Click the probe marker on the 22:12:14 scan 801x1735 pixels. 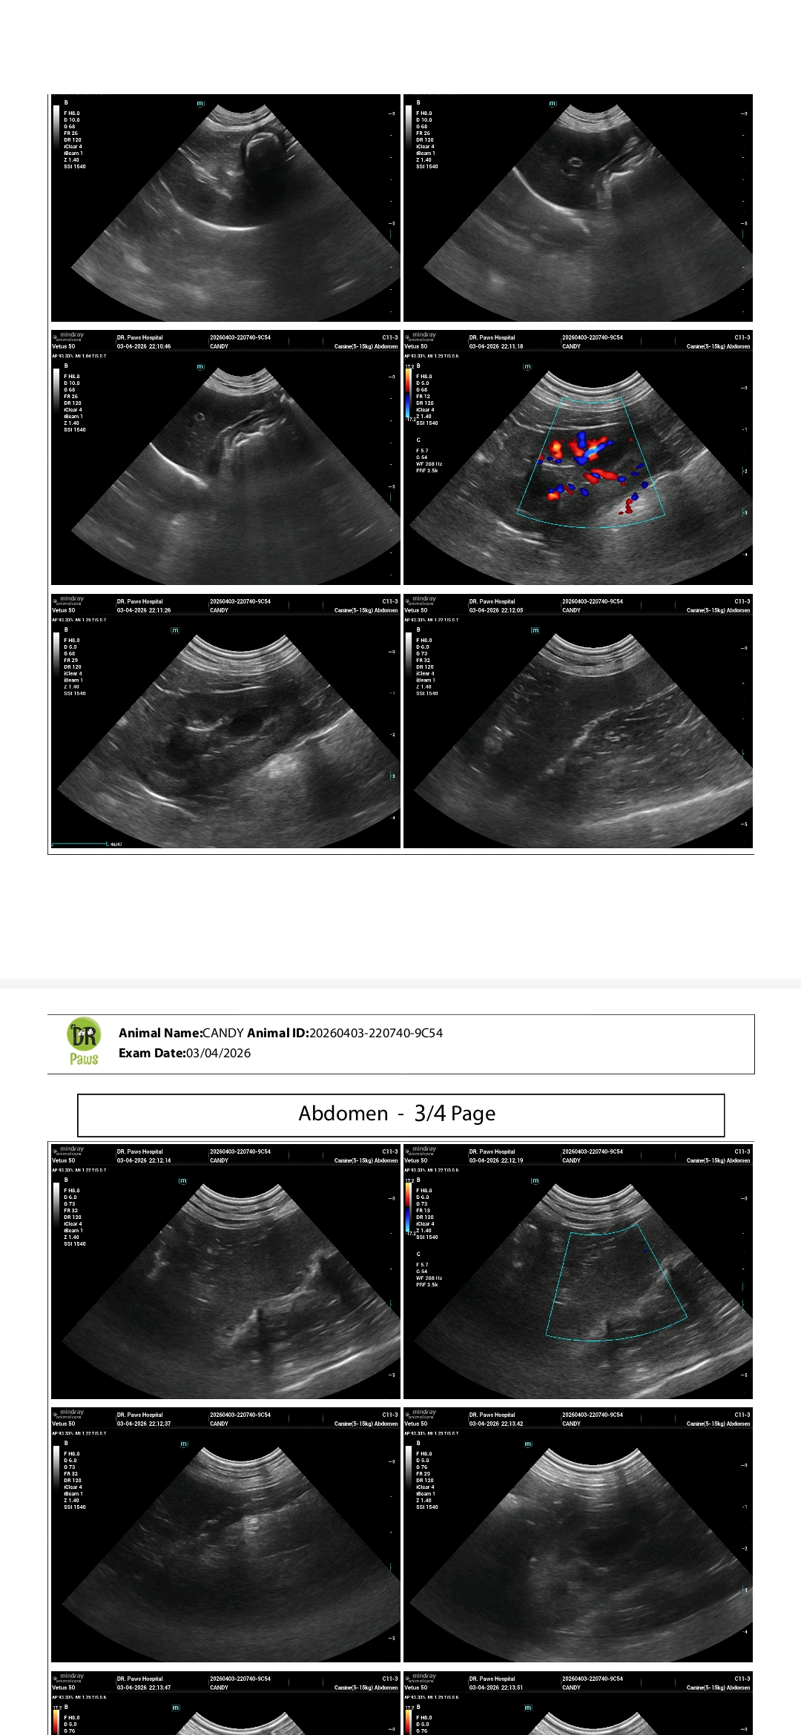(182, 1181)
